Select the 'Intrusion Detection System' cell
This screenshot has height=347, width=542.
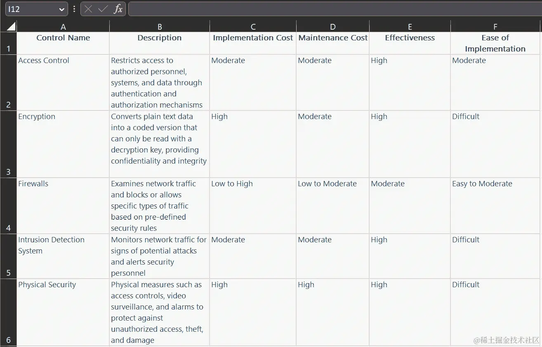63,256
